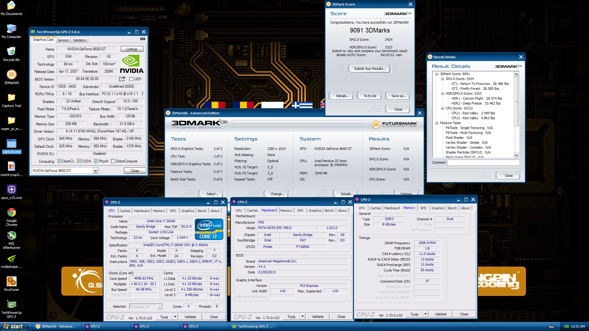Click the Result Details scrollbar down arrow
This screenshot has width=589, height=331.
(x=516, y=155)
